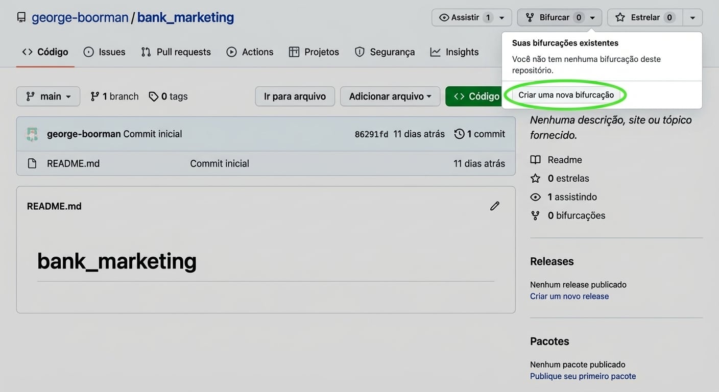View the 1 commit history link

(480, 134)
